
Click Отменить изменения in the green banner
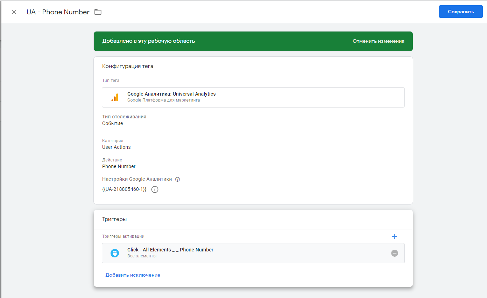tap(378, 41)
